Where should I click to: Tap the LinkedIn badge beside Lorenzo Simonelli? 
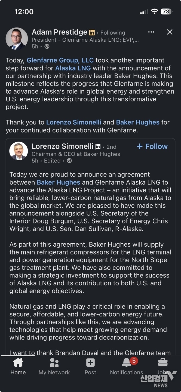tap(98, 147)
